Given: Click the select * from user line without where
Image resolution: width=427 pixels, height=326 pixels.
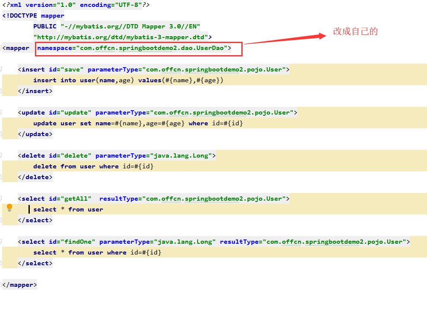Looking at the screenshot, I should pos(68,209).
